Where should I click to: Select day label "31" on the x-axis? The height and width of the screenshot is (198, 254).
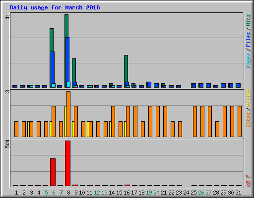click(x=238, y=193)
